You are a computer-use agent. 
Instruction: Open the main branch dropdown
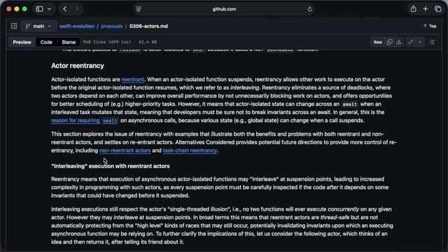click(x=38, y=26)
